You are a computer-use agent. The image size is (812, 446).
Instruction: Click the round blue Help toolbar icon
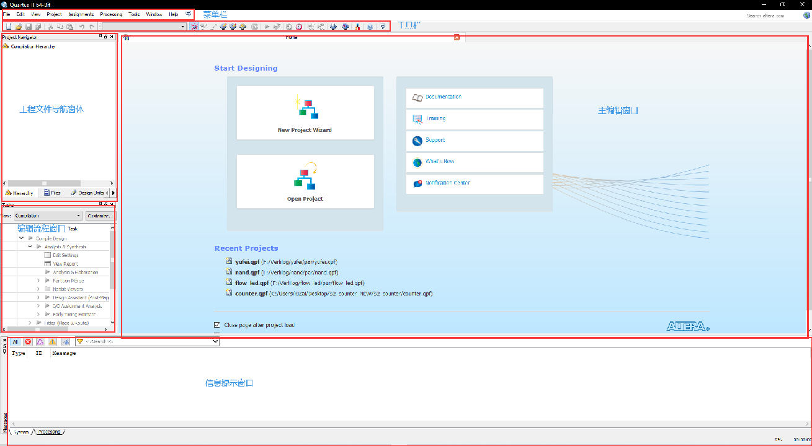(x=370, y=27)
